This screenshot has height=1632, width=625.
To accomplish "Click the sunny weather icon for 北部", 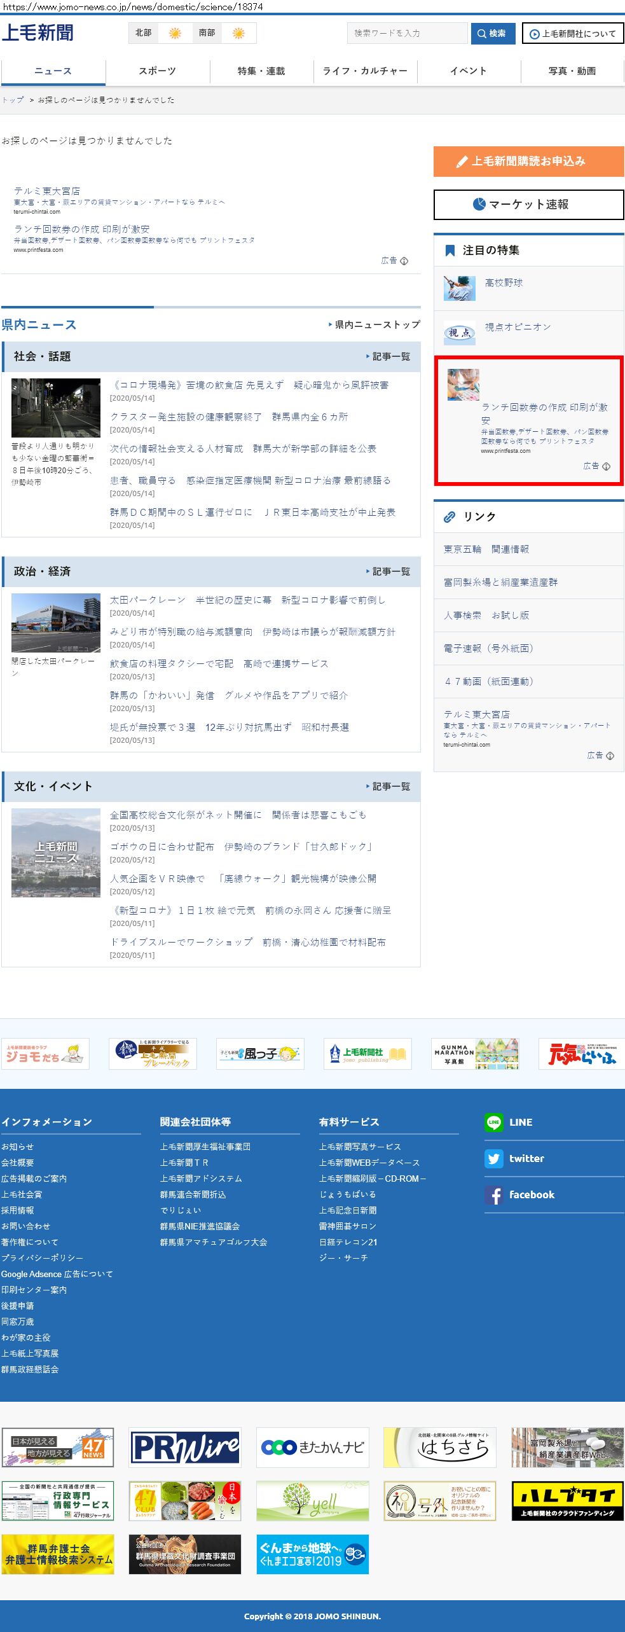I will (175, 33).
